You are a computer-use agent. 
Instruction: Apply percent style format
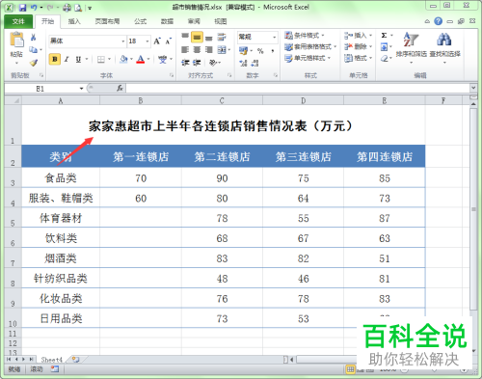260,51
